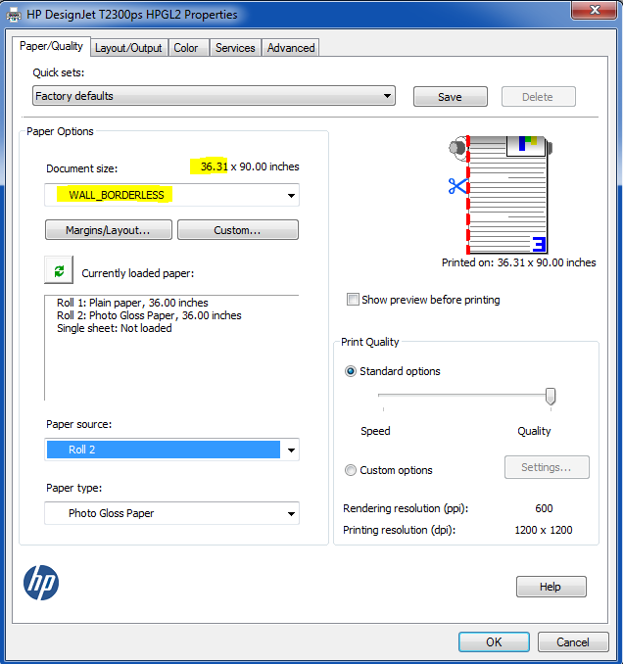
Task: Select Roll 2 Photo Gloss Paper entry
Action: [149, 315]
